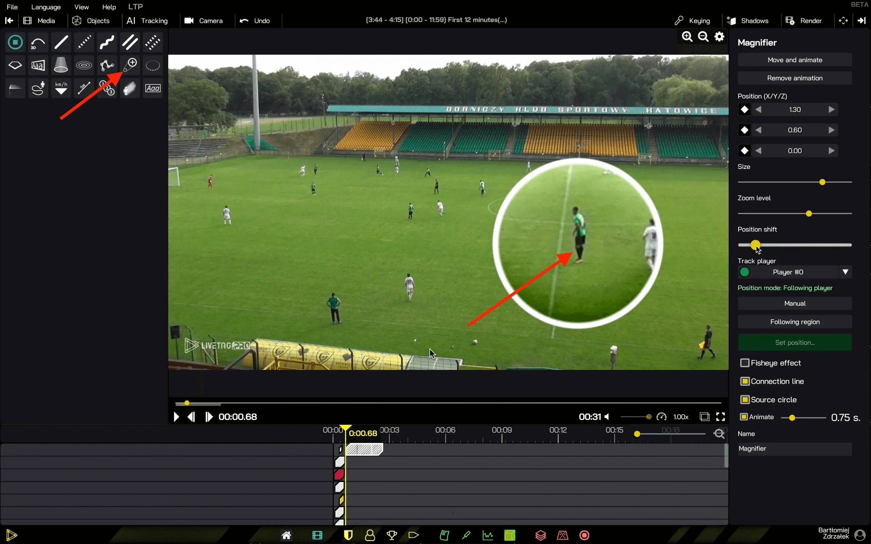
Task: Click the Remove animation button
Action: click(794, 78)
